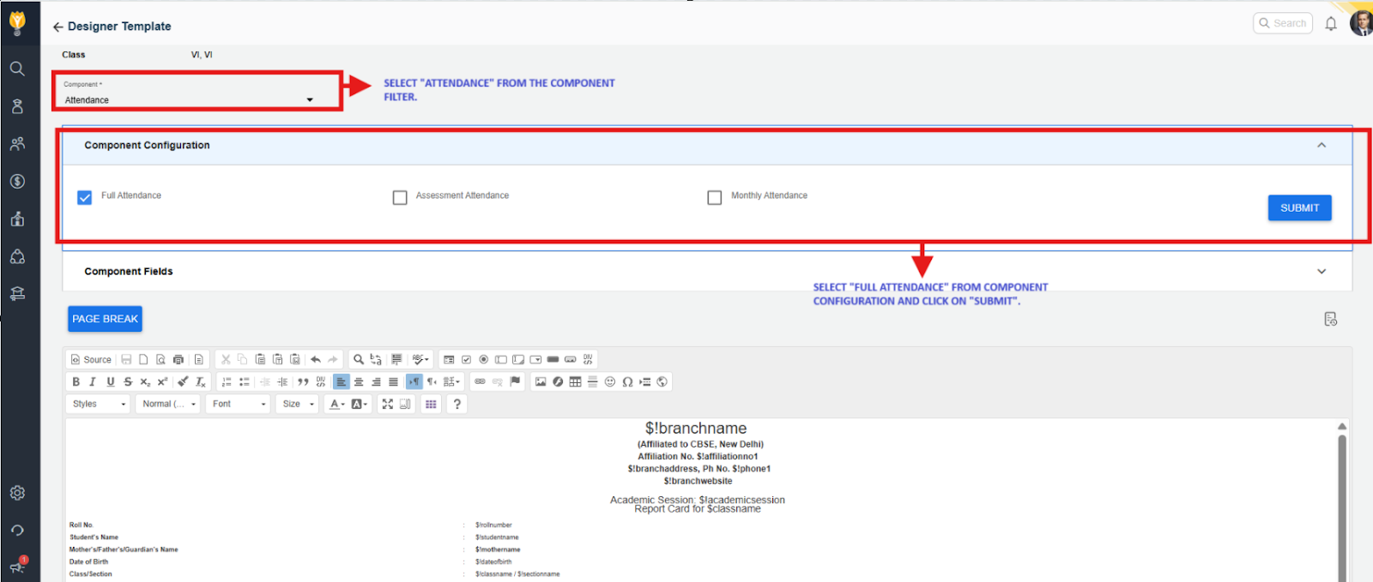Uncheck the Full Attendance checkbox
This screenshot has width=1373, height=582.
pyautogui.click(x=85, y=198)
